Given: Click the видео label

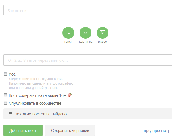Looking at the screenshot, I should [x=103, y=42].
